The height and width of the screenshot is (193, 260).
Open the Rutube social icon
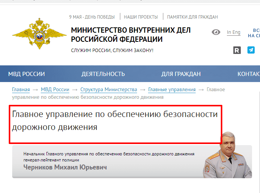(x=237, y=50)
